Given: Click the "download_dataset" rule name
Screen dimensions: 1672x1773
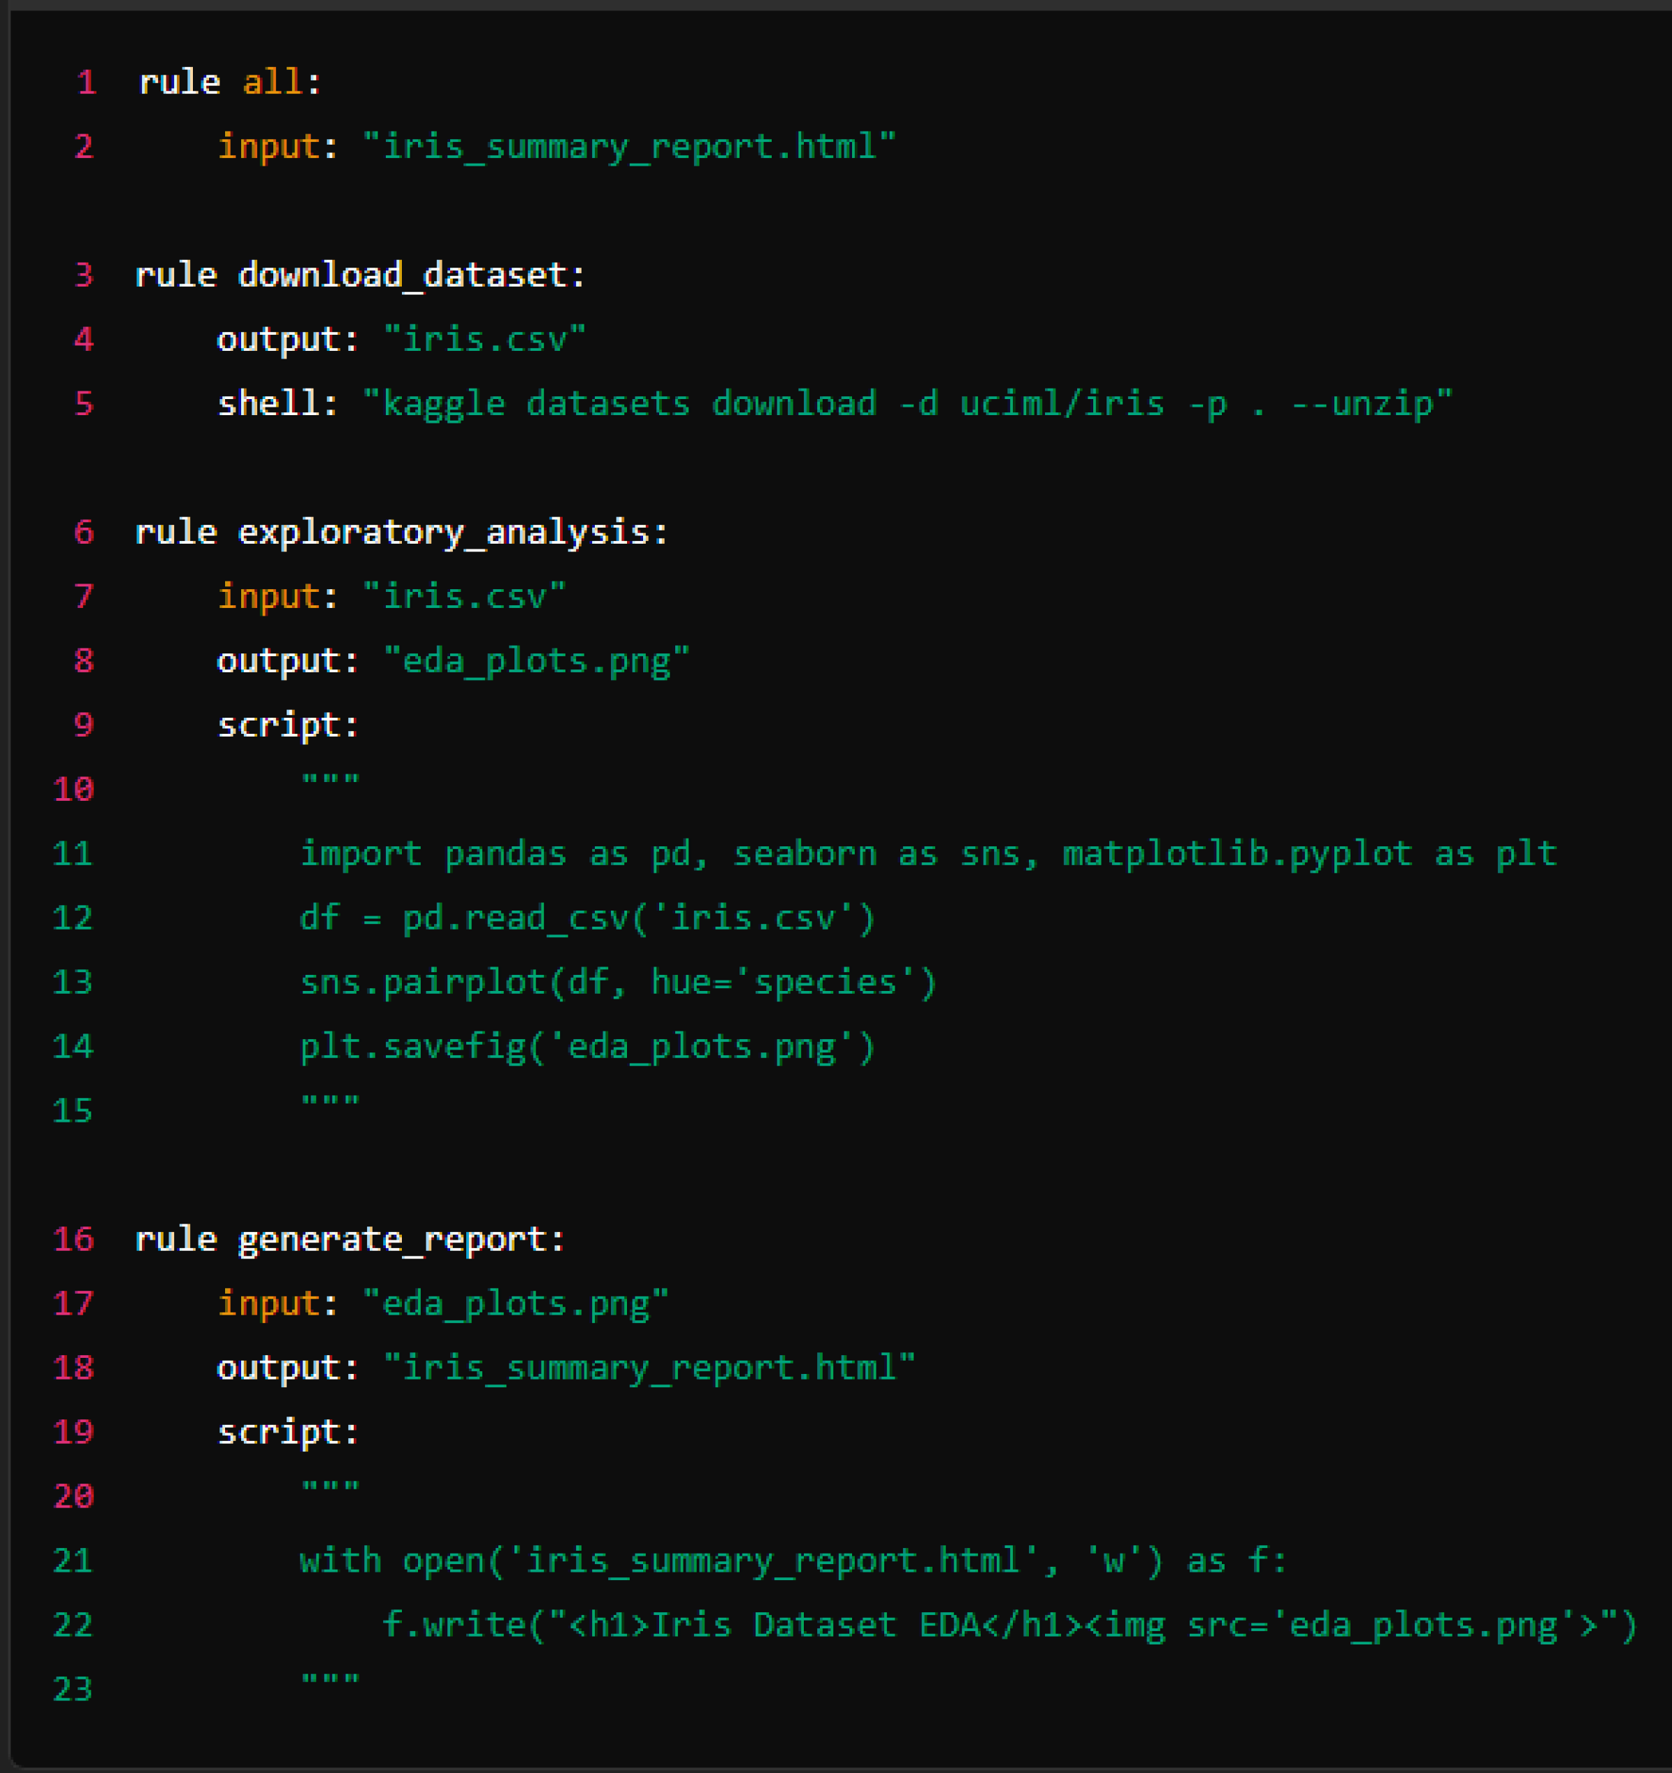Looking at the screenshot, I should [x=401, y=275].
